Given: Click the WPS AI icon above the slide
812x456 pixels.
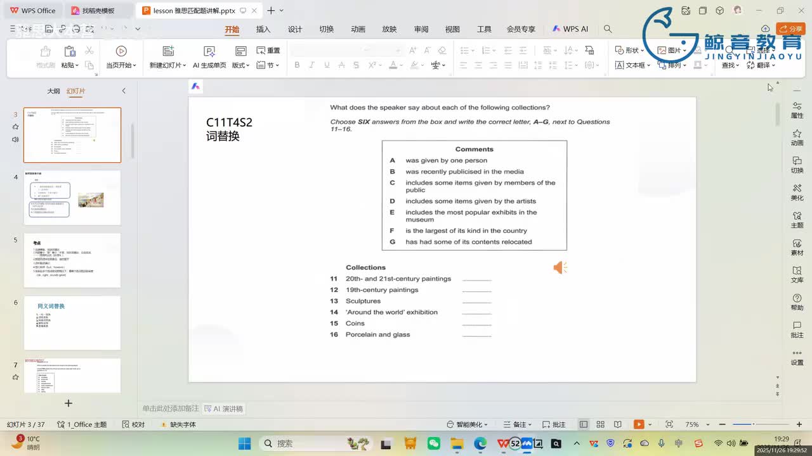Looking at the screenshot, I should coord(195,87).
